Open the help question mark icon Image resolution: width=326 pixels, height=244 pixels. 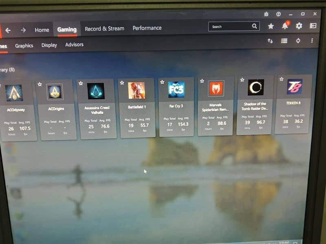tap(278, 14)
